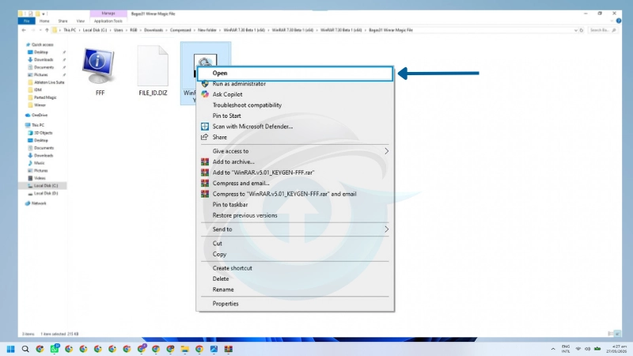Select Scan with Microsoft Defender
This screenshot has height=356, width=633.
pyautogui.click(x=295, y=127)
